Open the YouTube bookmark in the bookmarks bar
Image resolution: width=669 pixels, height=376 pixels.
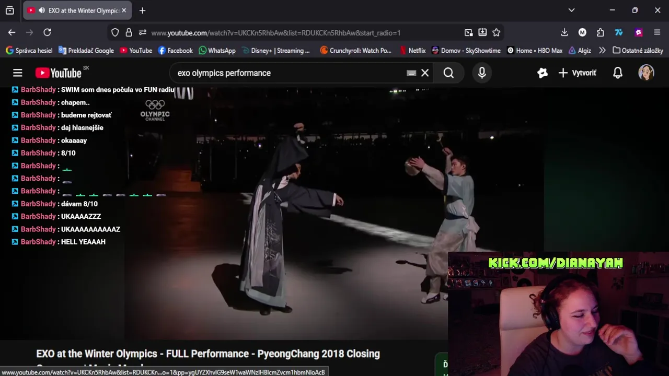pos(136,51)
